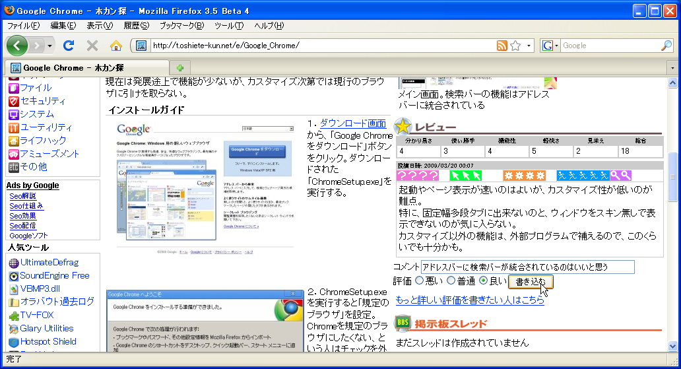
Task: Click the Chrome installer dialog screenshot
Action: pyautogui.click(x=205, y=321)
